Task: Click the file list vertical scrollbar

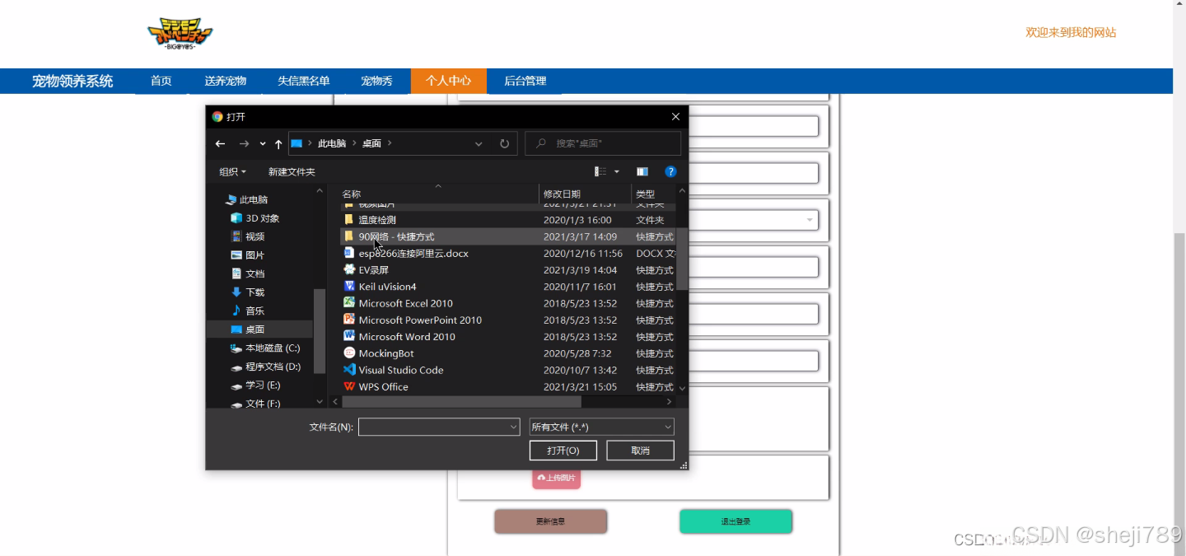Action: click(682, 259)
